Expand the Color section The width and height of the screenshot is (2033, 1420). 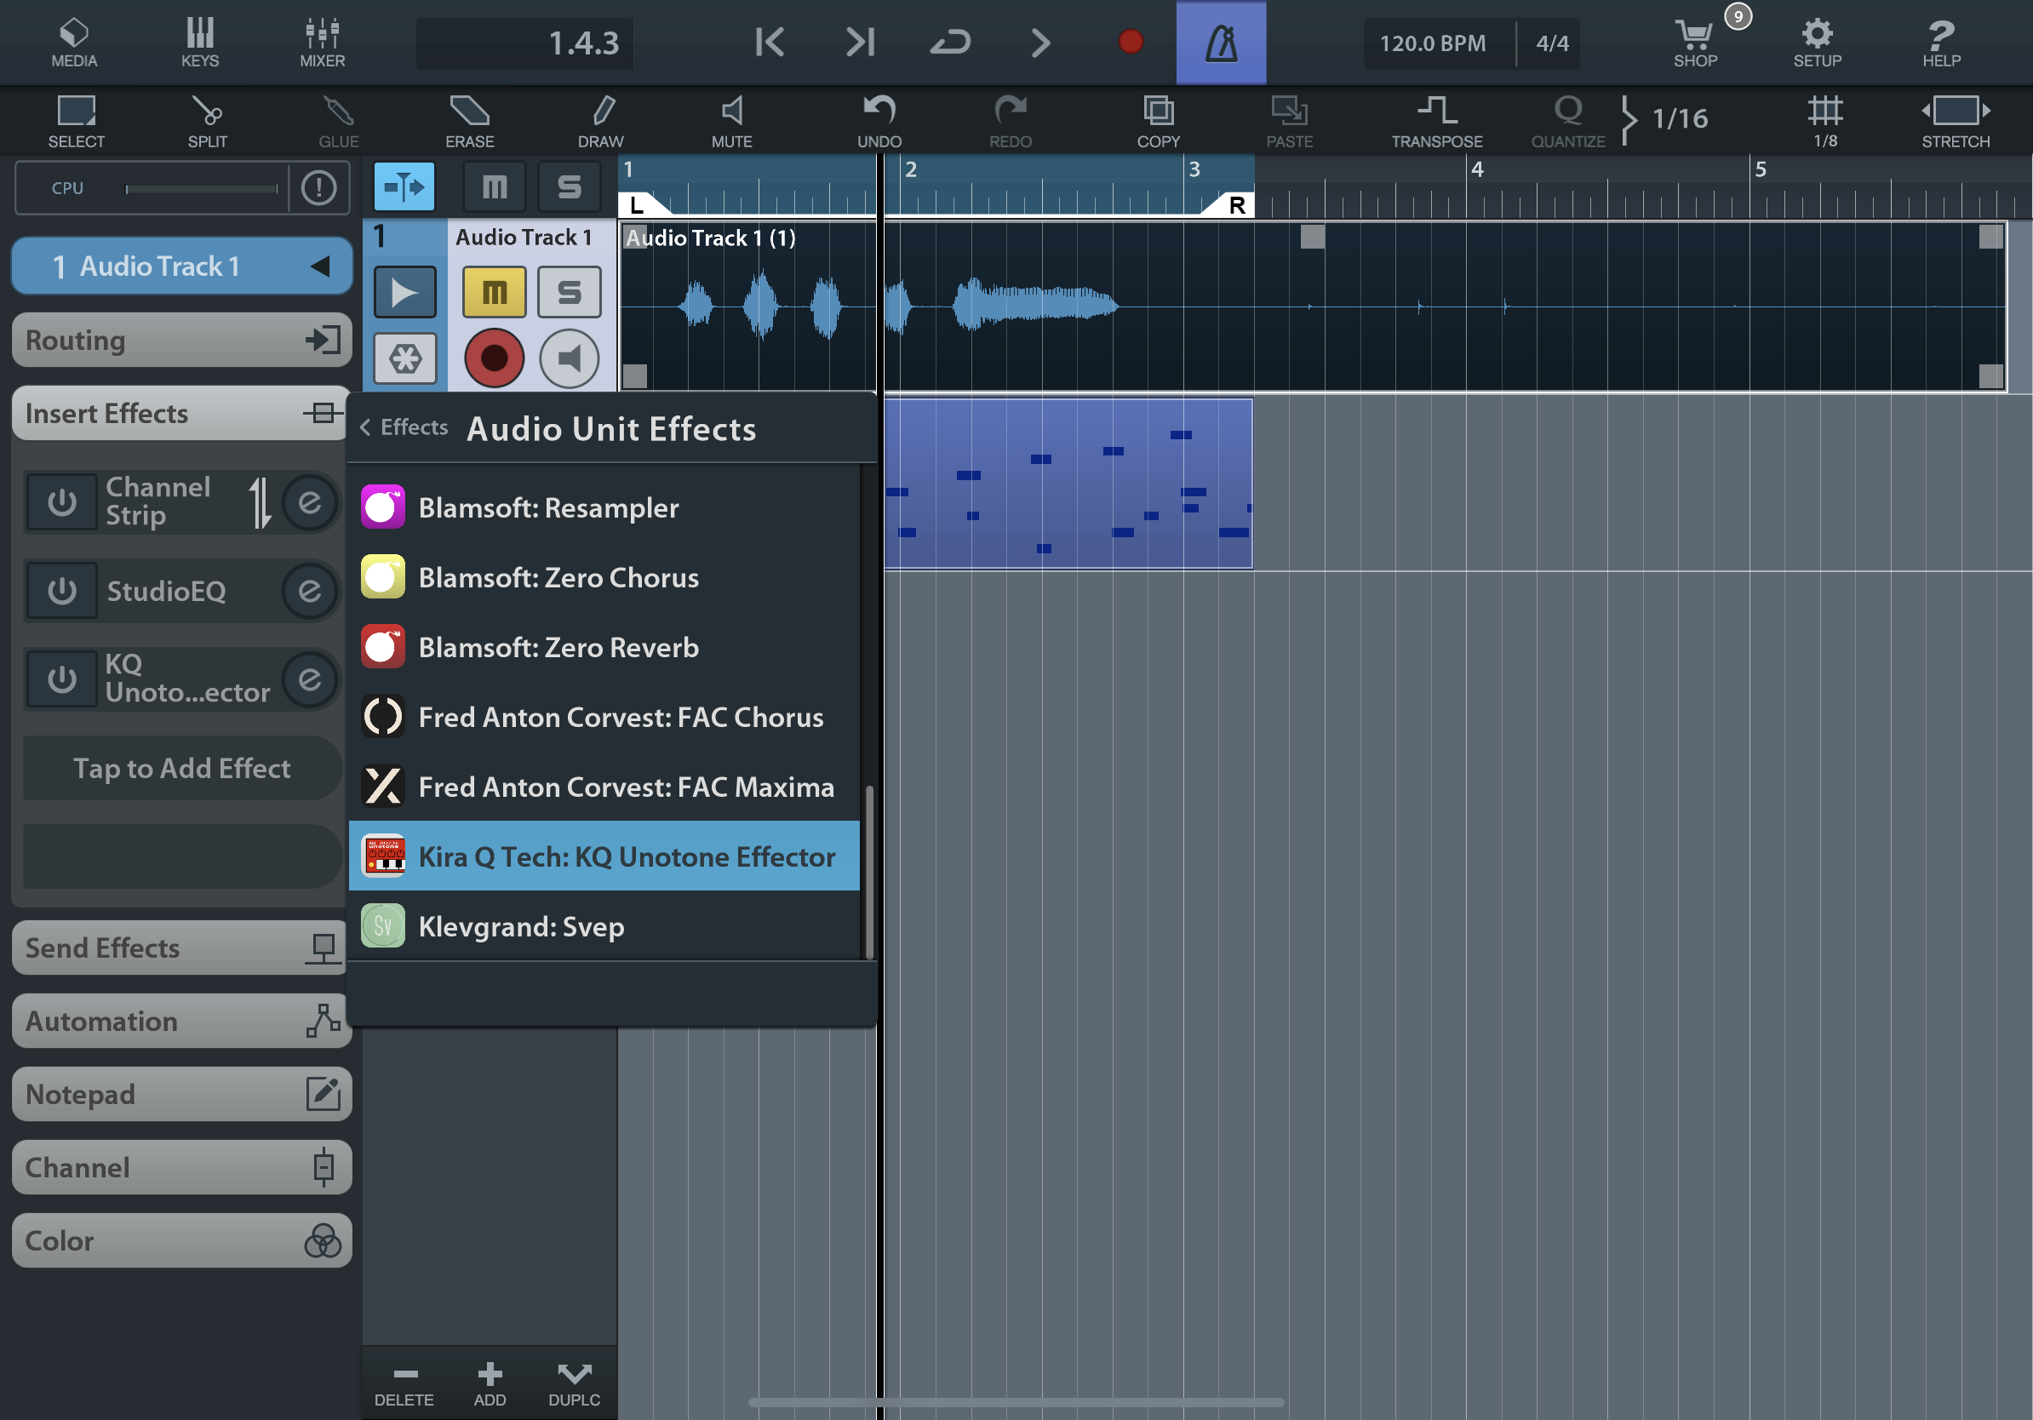[x=181, y=1241]
